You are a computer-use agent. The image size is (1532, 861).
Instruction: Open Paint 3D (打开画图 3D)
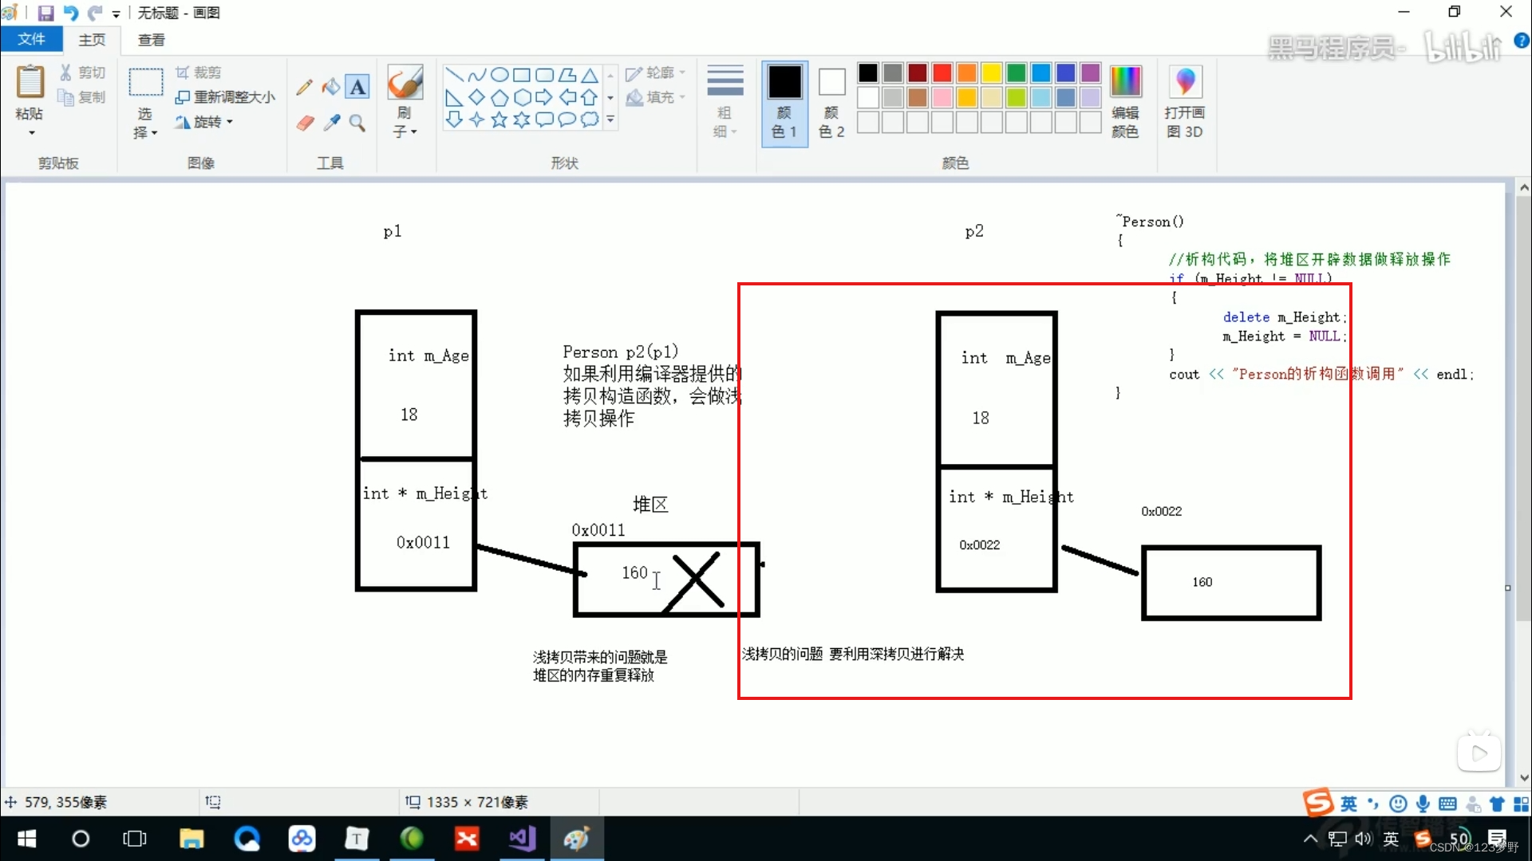tap(1185, 102)
